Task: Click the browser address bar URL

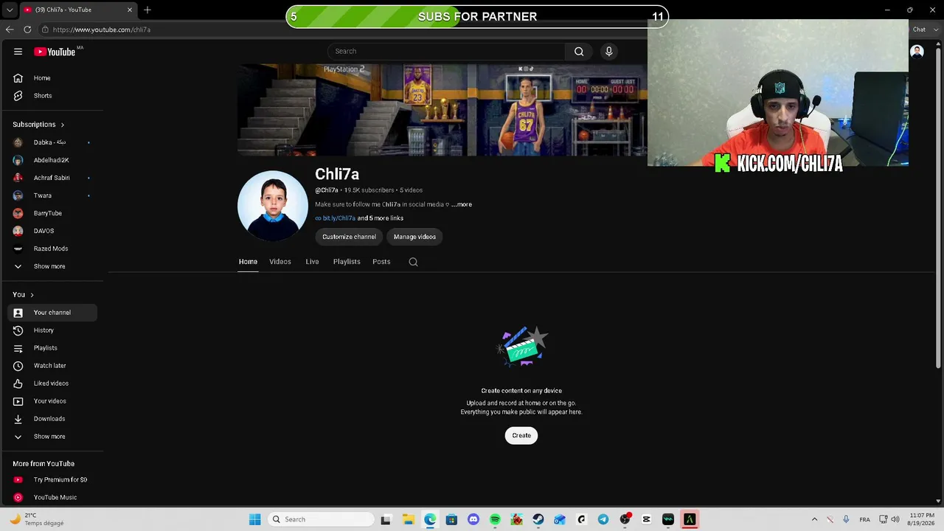Action: pyautogui.click(x=102, y=29)
